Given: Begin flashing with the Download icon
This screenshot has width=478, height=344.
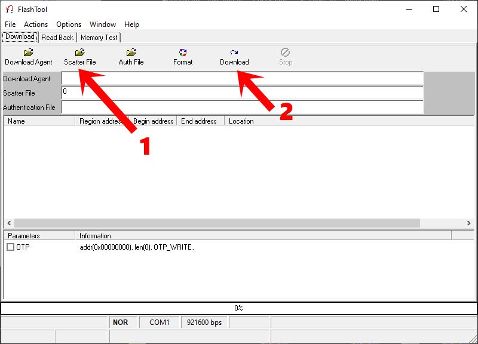Looking at the screenshot, I should (234, 57).
